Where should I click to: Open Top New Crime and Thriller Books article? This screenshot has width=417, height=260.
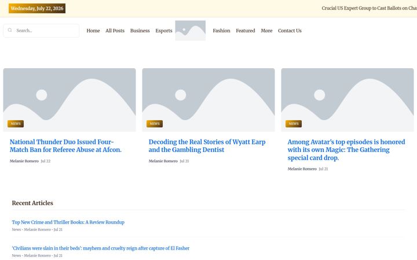(68, 222)
